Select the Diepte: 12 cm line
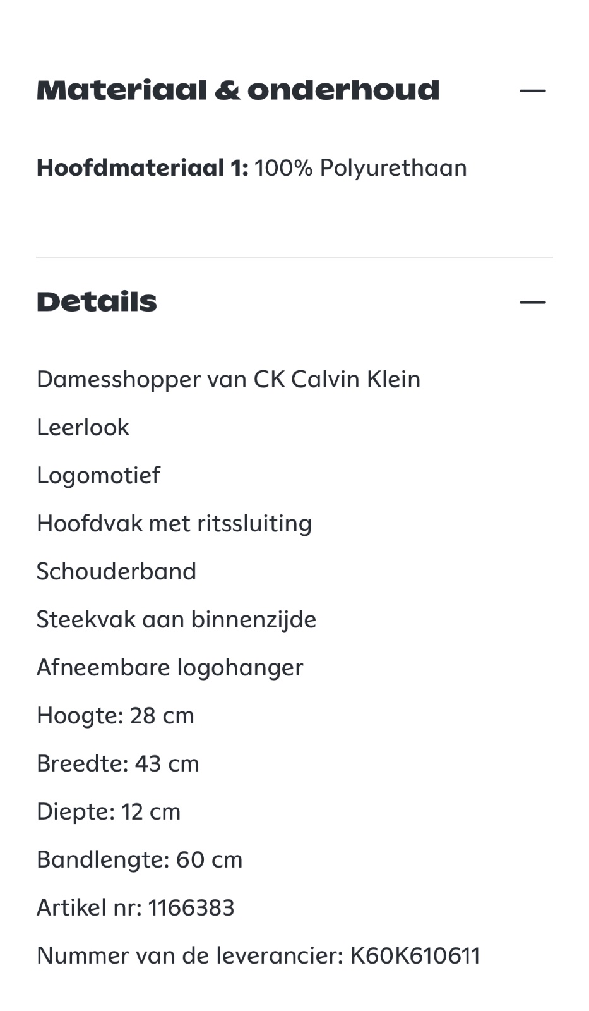The image size is (589, 1011). point(109,811)
